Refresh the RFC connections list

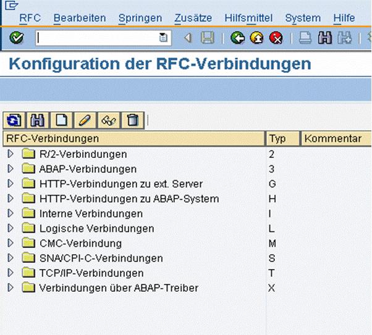pos(14,120)
